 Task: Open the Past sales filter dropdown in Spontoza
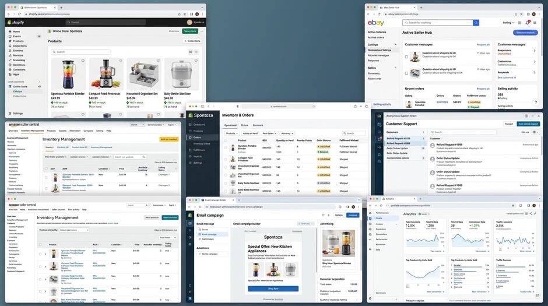(x=269, y=133)
